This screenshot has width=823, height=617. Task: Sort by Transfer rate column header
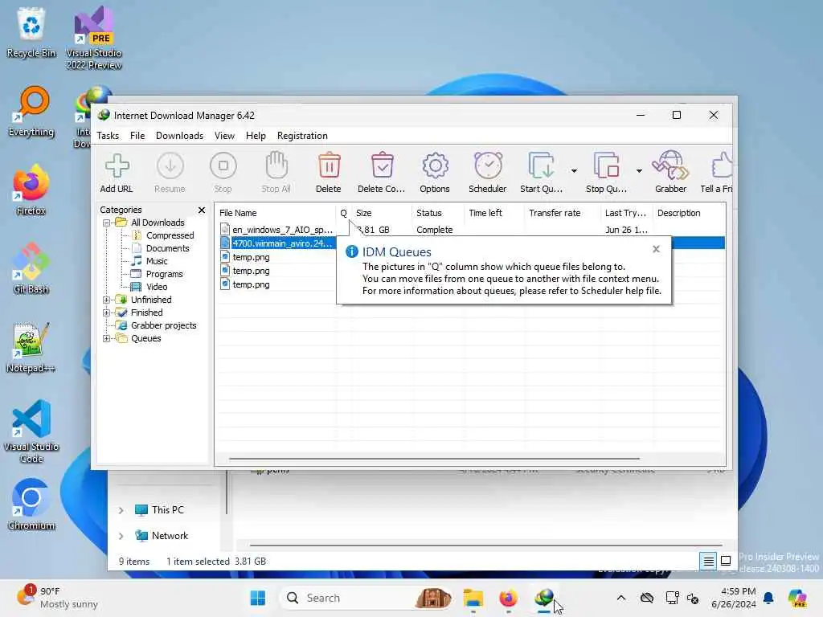(563, 213)
